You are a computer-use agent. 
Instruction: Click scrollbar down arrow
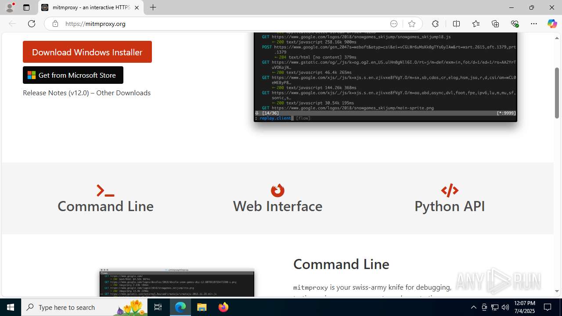pos(557,291)
